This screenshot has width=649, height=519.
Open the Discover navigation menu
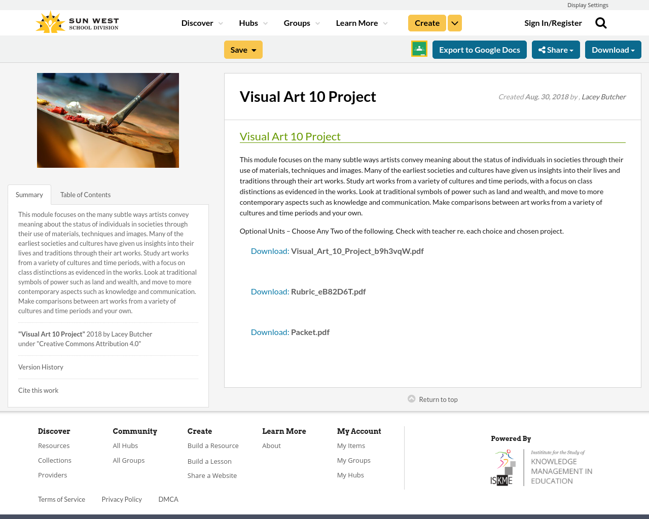coord(202,23)
